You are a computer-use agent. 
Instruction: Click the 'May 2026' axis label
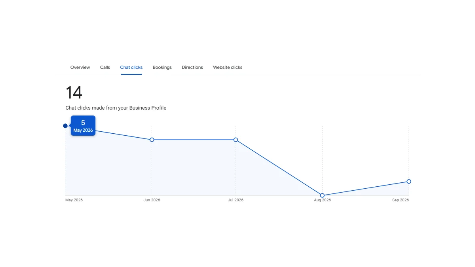(x=74, y=200)
